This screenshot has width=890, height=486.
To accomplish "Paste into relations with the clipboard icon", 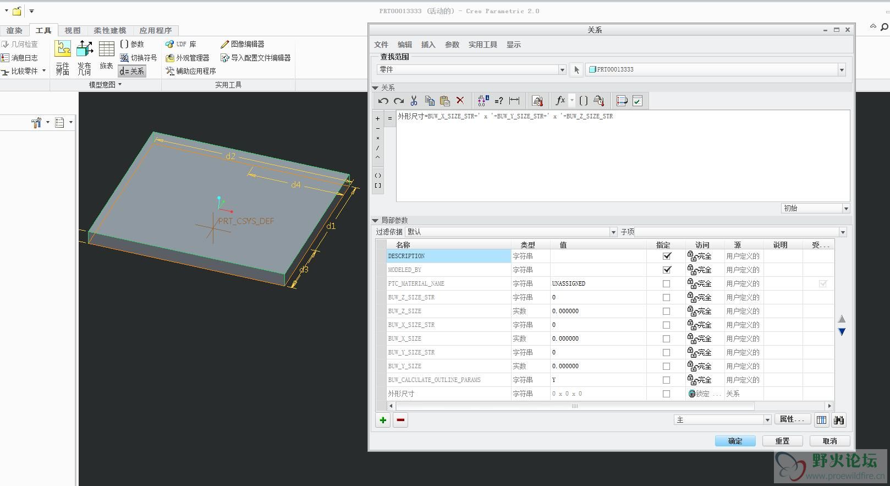I will point(445,101).
